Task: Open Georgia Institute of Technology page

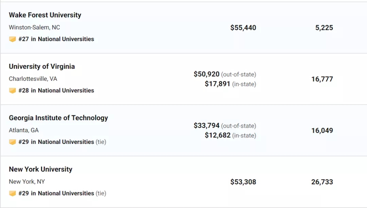Action: click(x=58, y=118)
